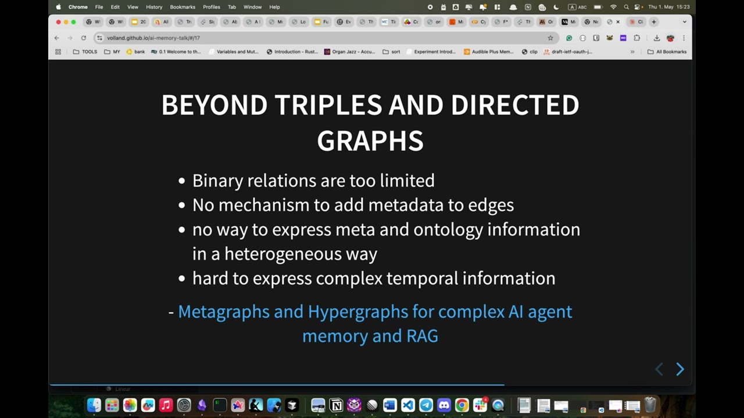Open the Trash in the dock

[650, 405]
